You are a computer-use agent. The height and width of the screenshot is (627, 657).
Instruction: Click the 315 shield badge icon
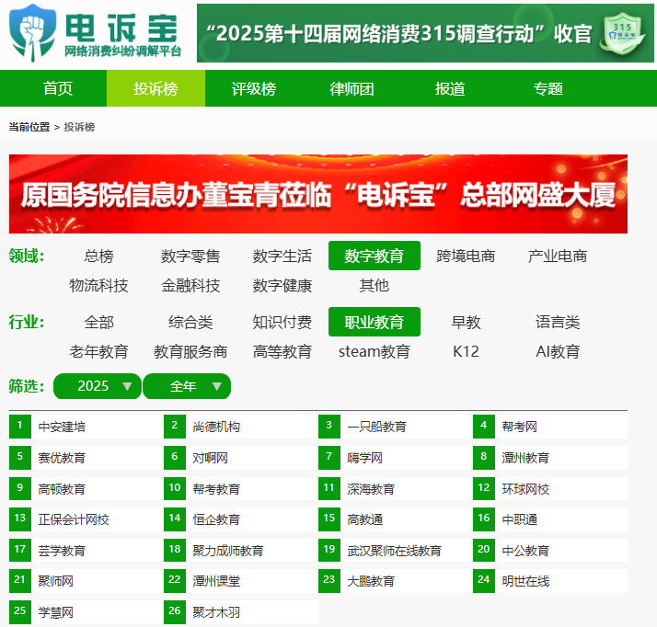[x=627, y=33]
